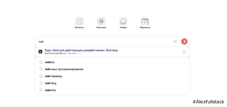Image resolution: width=227 pixels, height=107 pixels.
Task: Open the Медицина clipboard icon
Action: pyautogui.click(x=145, y=21)
